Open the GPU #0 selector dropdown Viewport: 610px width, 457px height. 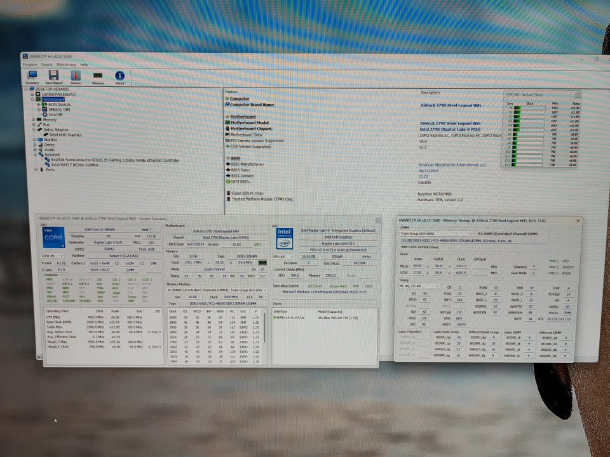283,256
